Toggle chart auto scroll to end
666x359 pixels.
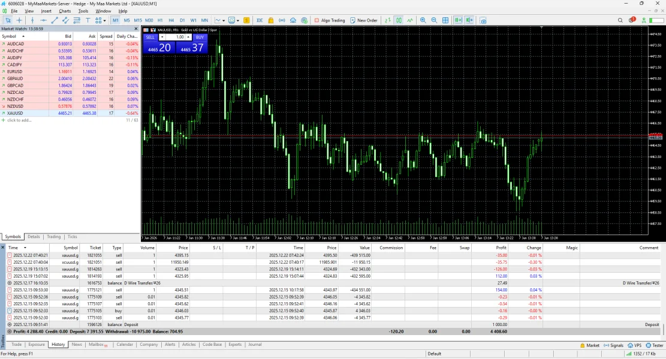458,20
